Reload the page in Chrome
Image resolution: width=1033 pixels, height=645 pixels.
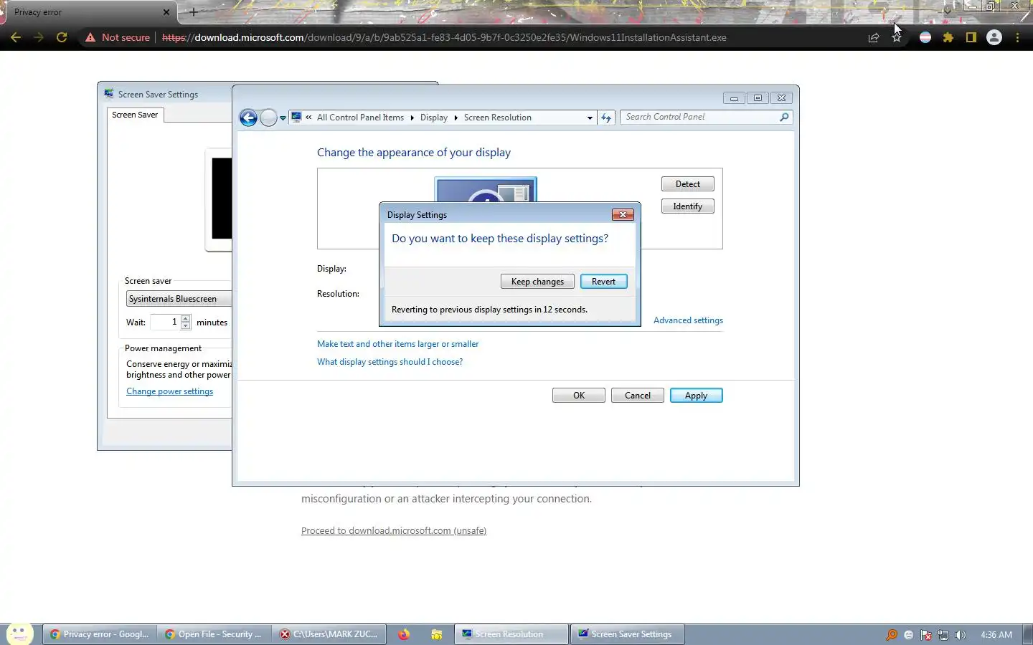(x=62, y=37)
